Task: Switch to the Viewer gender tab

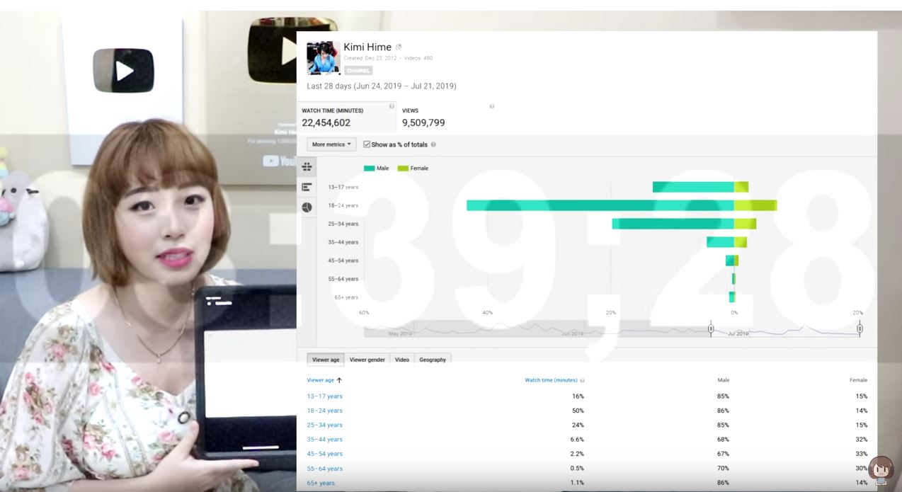Action: point(367,360)
